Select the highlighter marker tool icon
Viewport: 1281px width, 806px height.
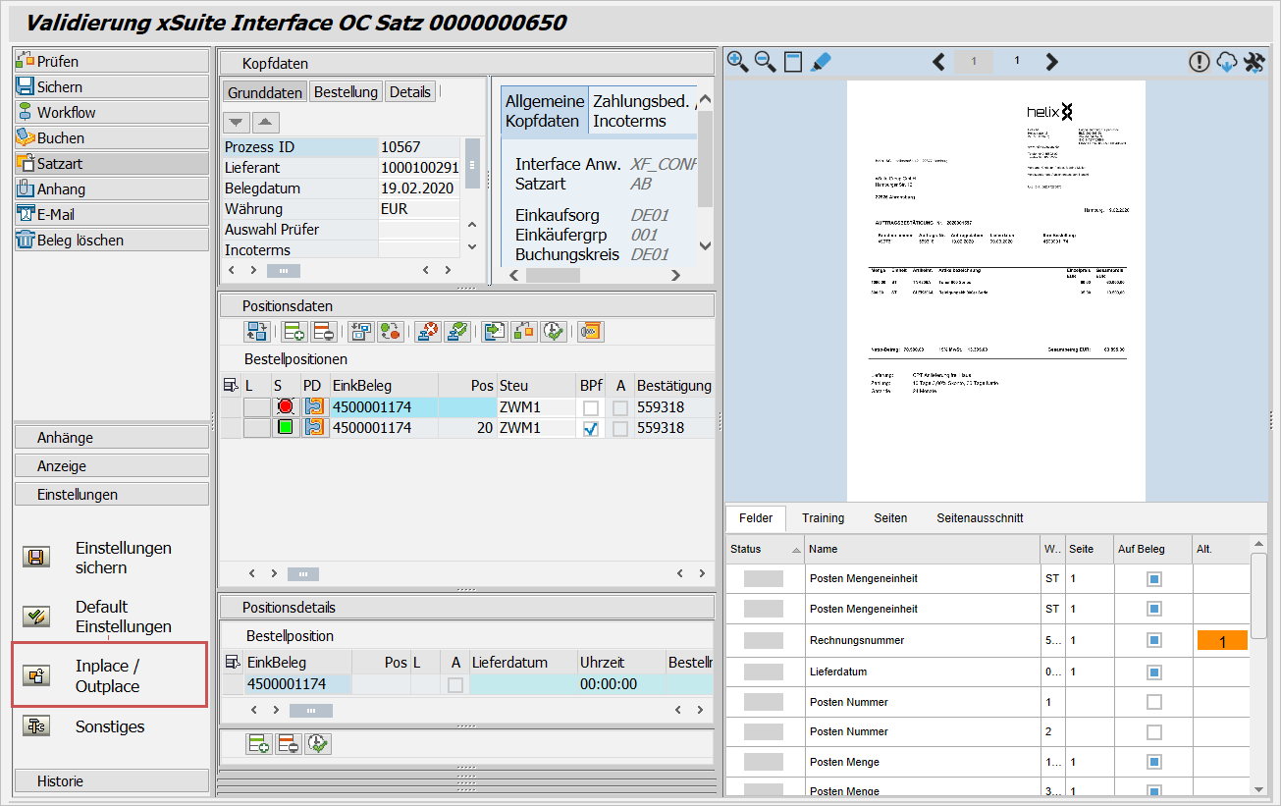(821, 62)
